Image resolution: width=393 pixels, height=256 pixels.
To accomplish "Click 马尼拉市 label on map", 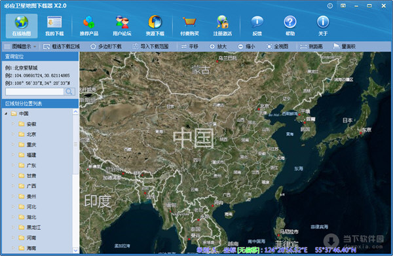I will [289, 232].
